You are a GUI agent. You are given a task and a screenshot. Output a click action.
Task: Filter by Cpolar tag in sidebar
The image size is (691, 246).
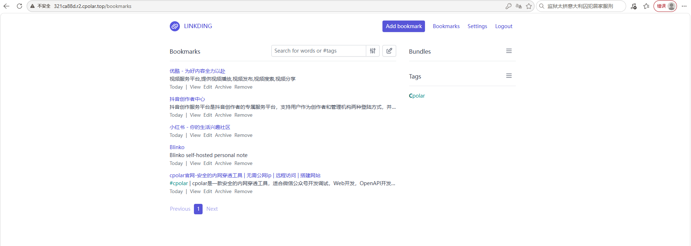pos(417,96)
